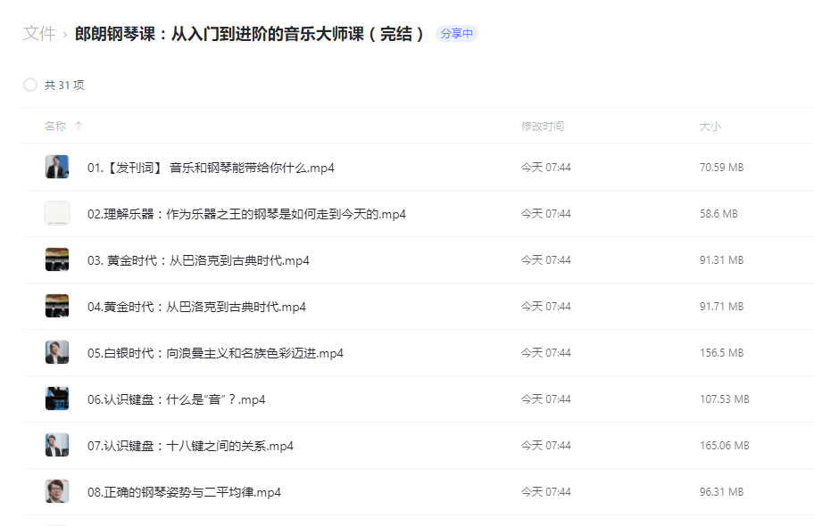Click the thumbnail of 08 正确的钢琴姿势 video
814x526 pixels.
(56, 491)
